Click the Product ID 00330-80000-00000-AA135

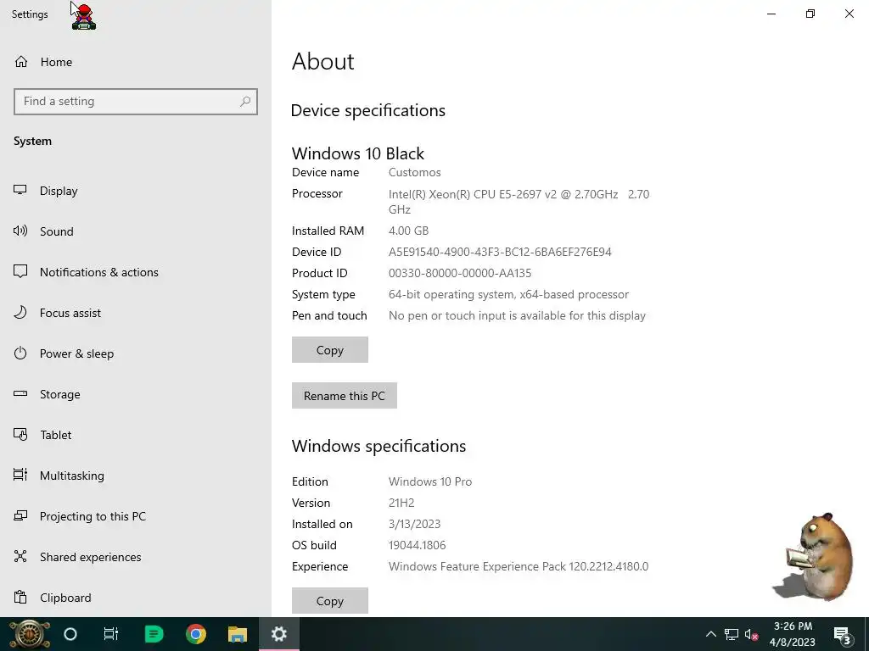point(460,274)
